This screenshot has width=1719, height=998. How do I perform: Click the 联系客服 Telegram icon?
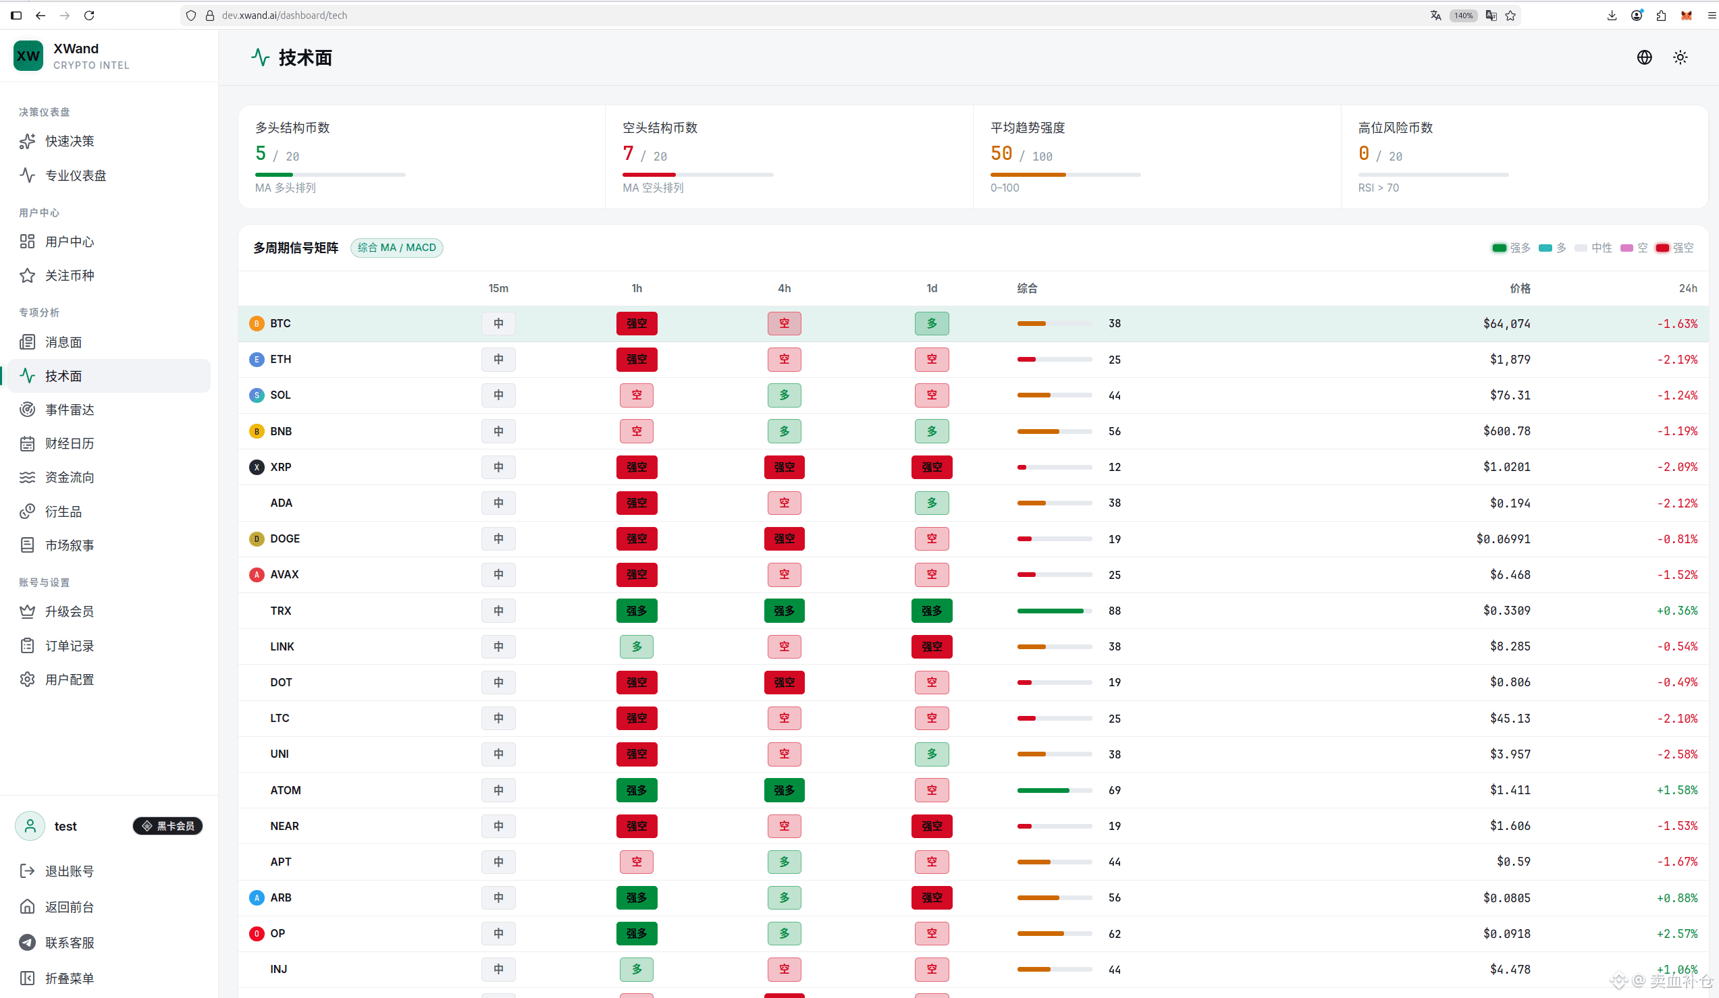pyautogui.click(x=27, y=943)
